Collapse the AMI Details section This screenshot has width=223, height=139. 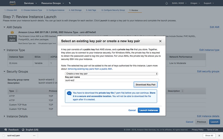pyautogui.click(x=4, y=27)
